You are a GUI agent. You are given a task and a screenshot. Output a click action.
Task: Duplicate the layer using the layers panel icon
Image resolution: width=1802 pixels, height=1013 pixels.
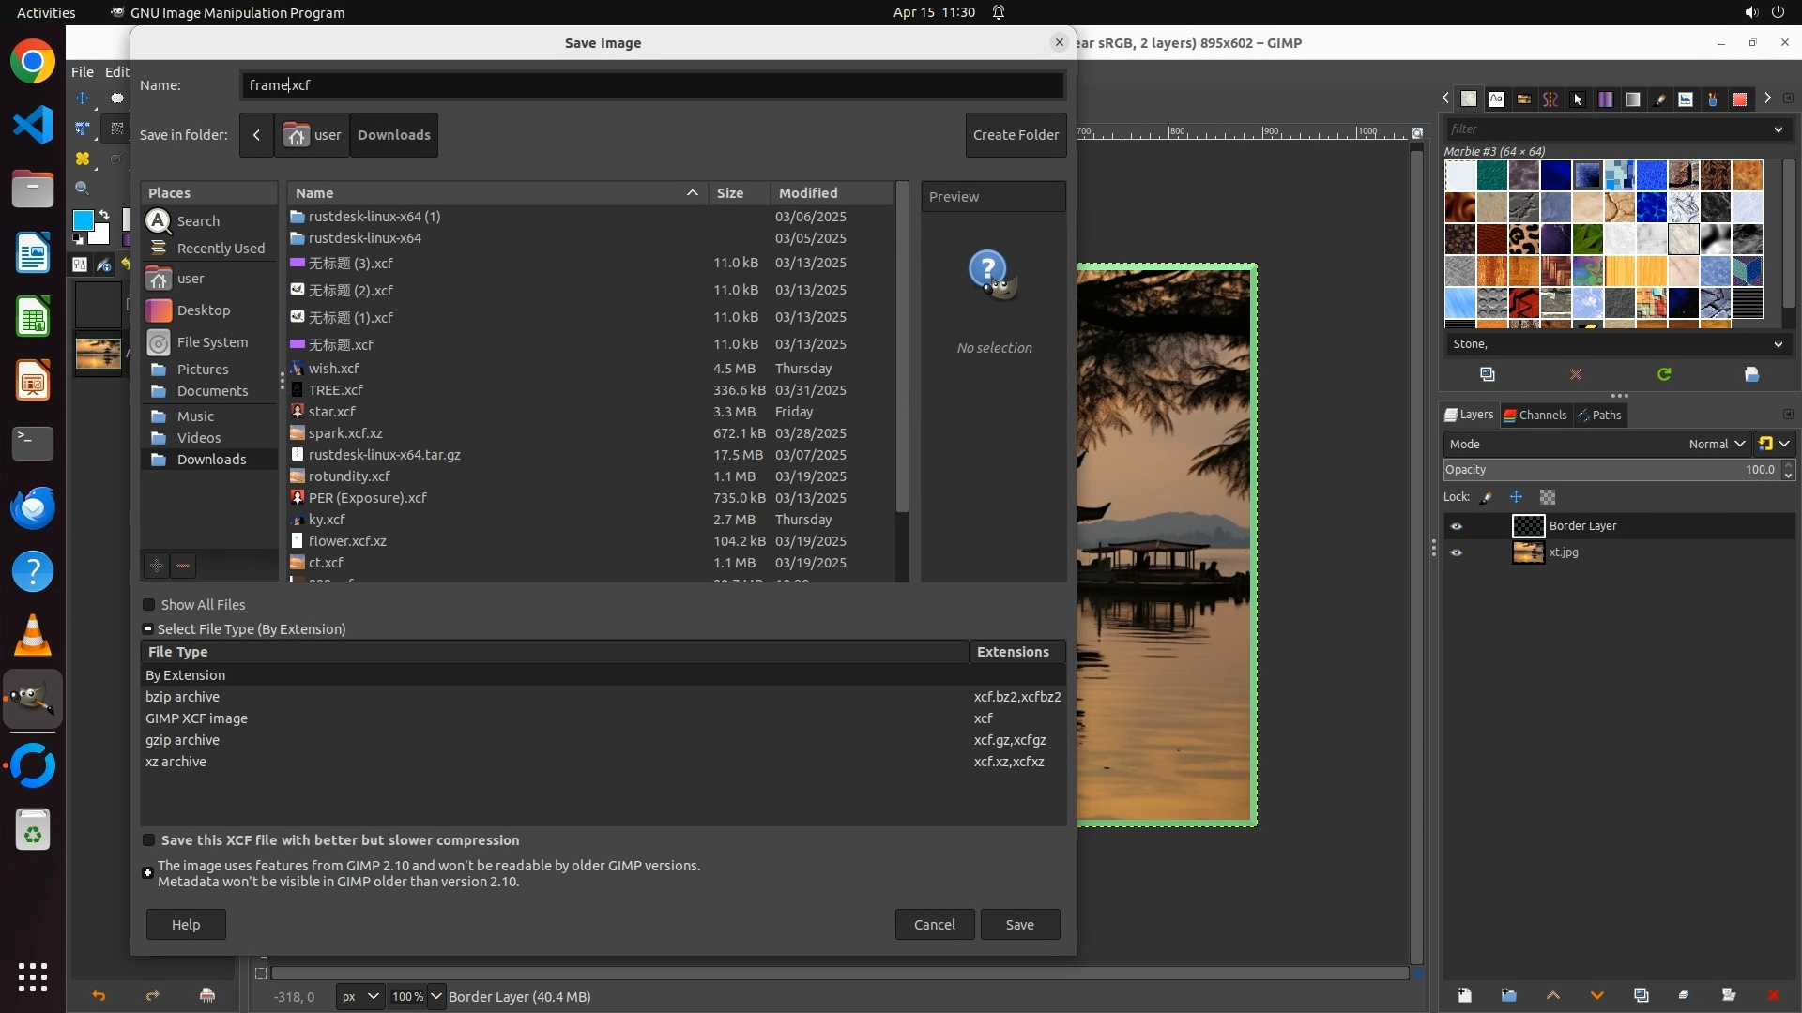tap(1641, 995)
